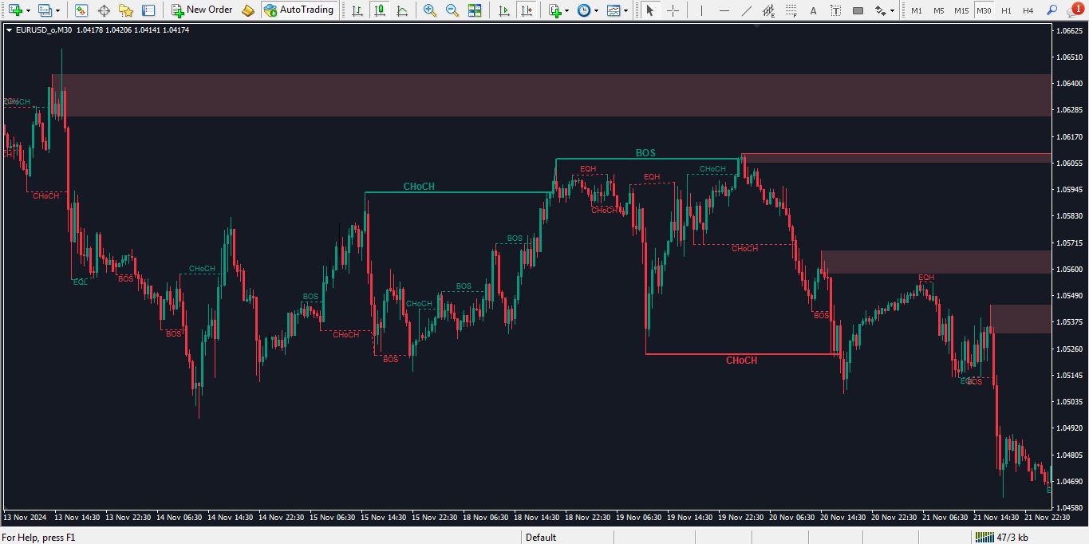Open the Navigator star-folder icon
This screenshot has width=1089, height=544.
click(x=126, y=10)
